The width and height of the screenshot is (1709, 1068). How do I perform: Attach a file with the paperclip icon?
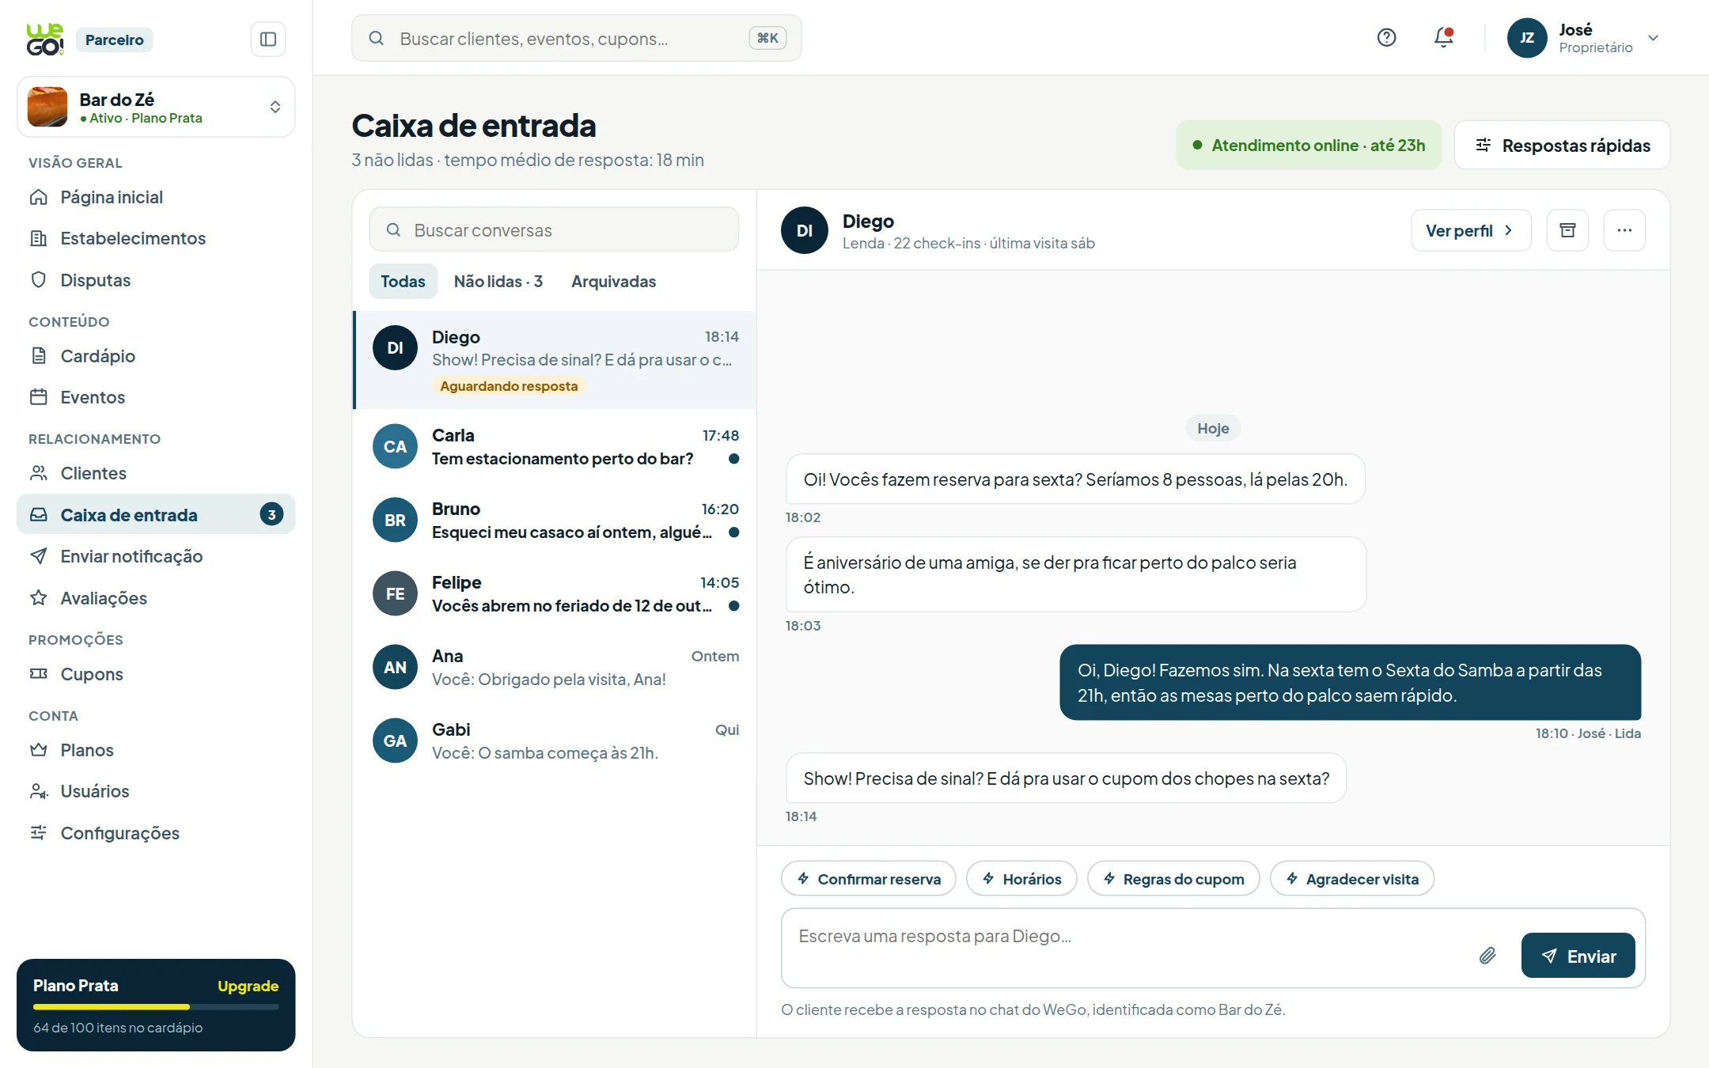1487,956
